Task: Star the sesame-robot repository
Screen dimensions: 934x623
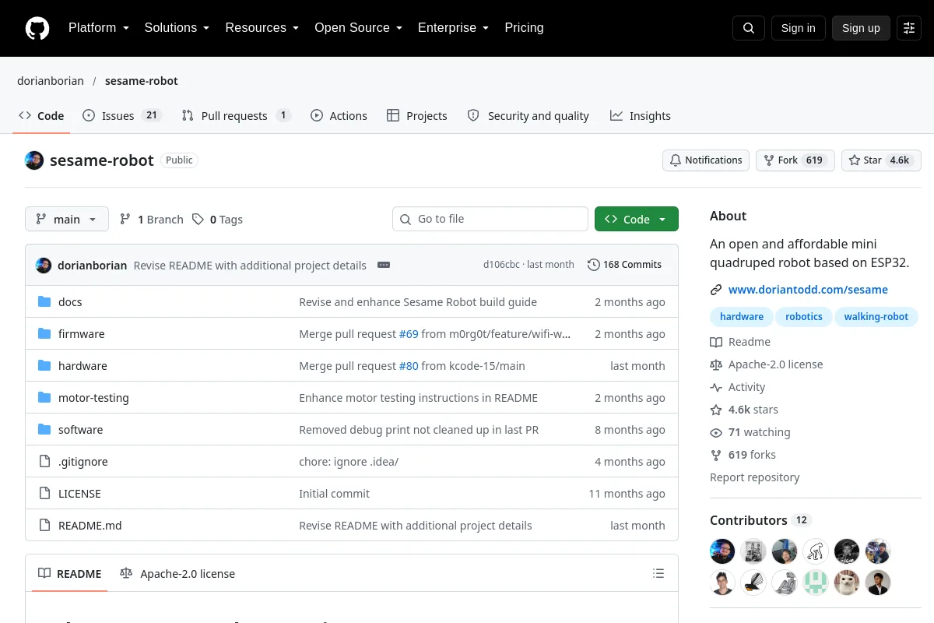Action: (x=881, y=160)
